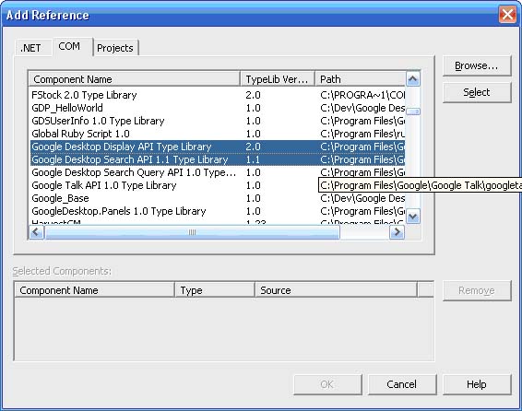
Task: Select FStock 2.0 Type Library row
Action: coord(218,95)
